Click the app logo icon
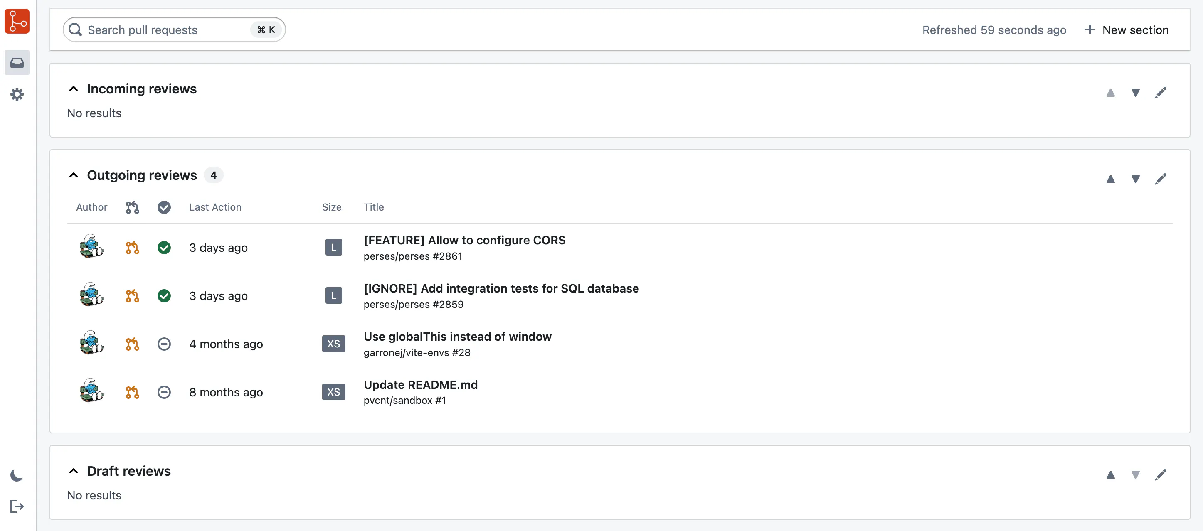1203x531 pixels. pos(17,22)
